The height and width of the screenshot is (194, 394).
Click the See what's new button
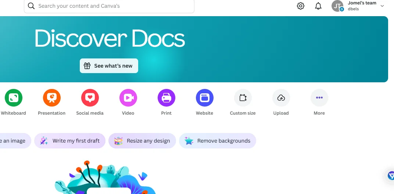[109, 66]
